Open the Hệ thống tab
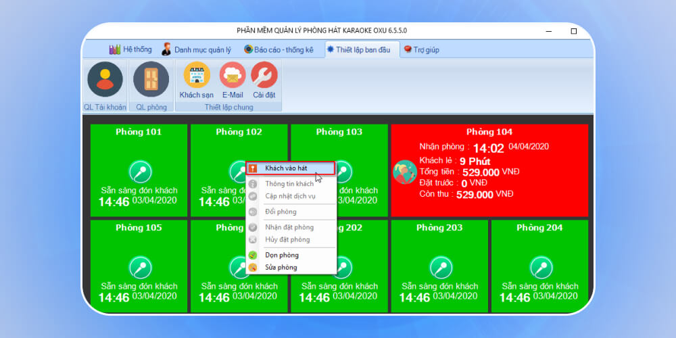 click(130, 49)
